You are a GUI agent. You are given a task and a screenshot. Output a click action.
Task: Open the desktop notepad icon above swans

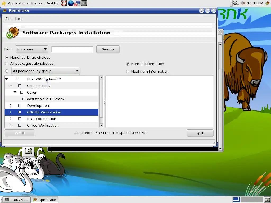tap(28, 151)
